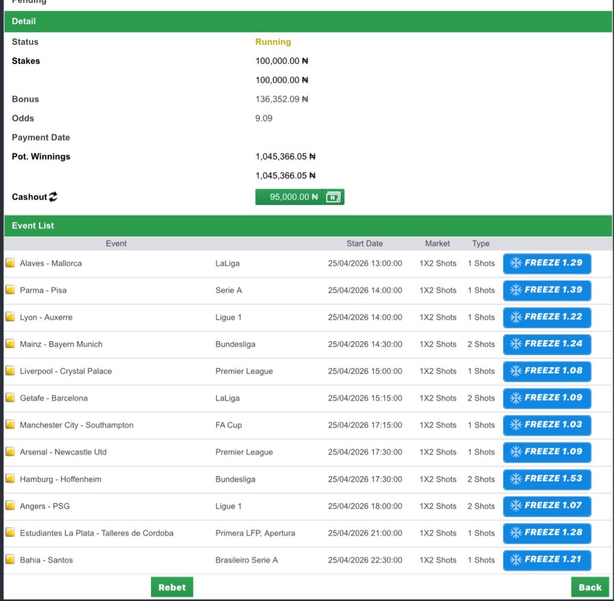Freeze odds 1.28 for Estudiantes La Plata
Viewport: 614px width, 601px height.
(547, 533)
